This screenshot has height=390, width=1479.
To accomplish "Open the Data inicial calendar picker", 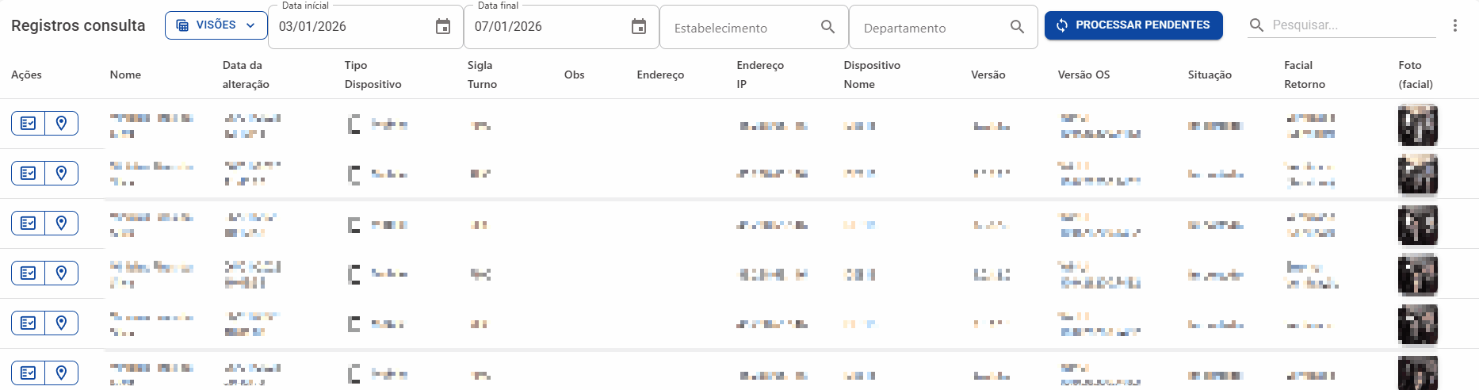I will [443, 27].
